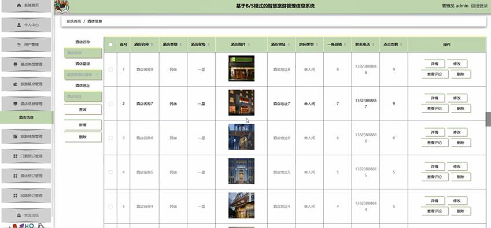Image resolution: width=491 pixels, height=228 pixels.
Task: Click the grid icon beside 线路预订管理
Action: [16, 196]
